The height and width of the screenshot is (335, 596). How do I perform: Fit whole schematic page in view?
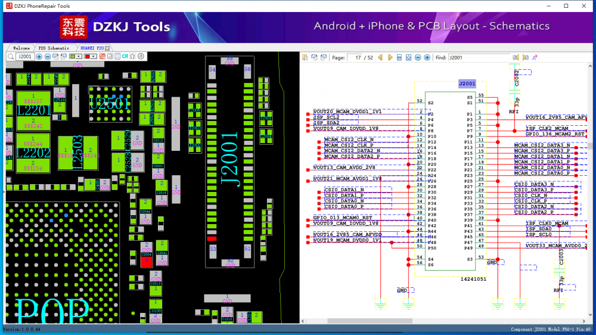(x=408, y=58)
